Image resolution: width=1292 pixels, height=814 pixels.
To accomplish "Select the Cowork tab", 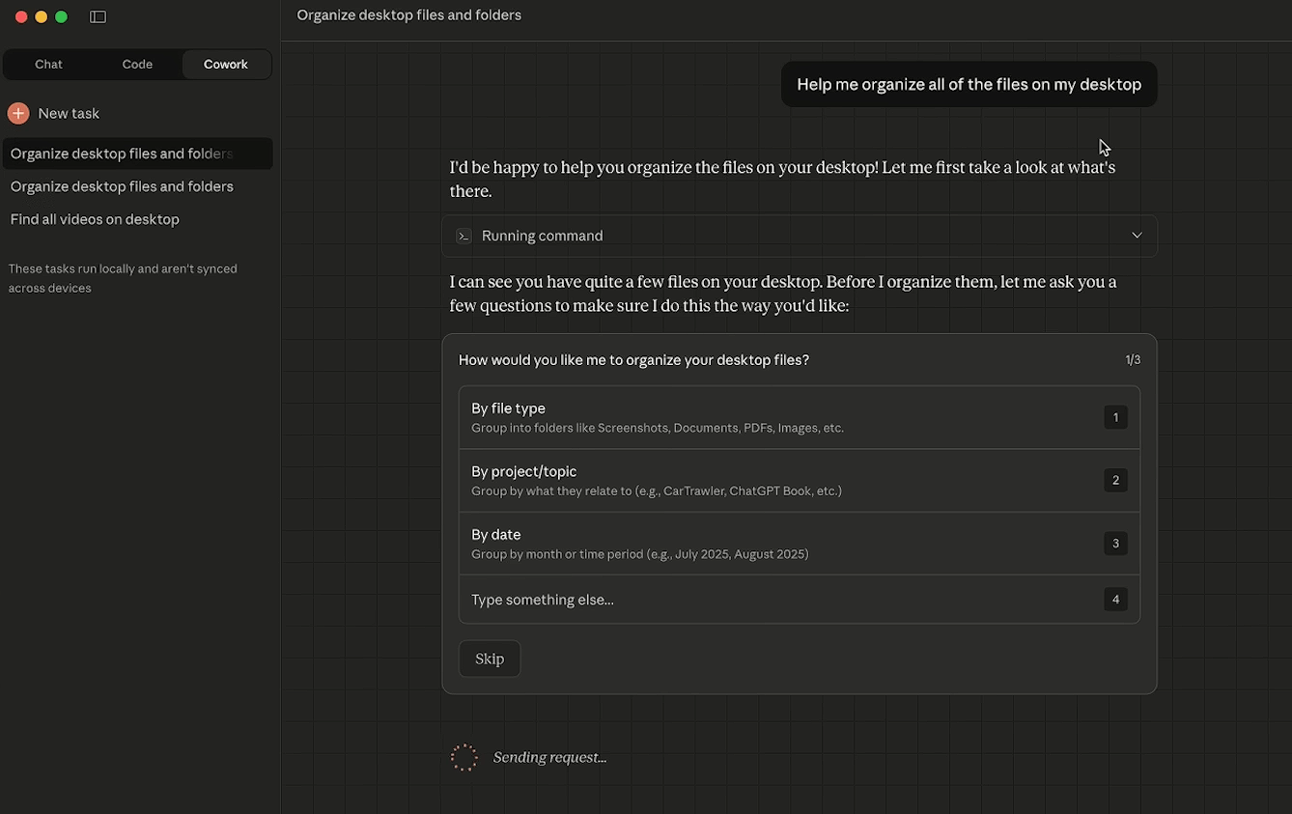I will click(x=226, y=65).
